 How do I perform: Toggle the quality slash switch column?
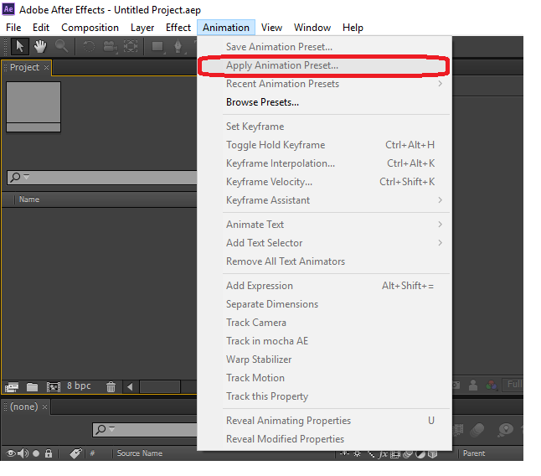click(x=371, y=454)
